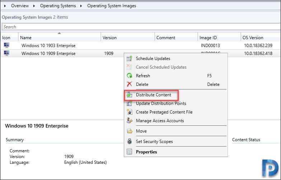Click the Cancel Scheduled Updates icon
Screen dimensions: 281x180
(130, 67)
